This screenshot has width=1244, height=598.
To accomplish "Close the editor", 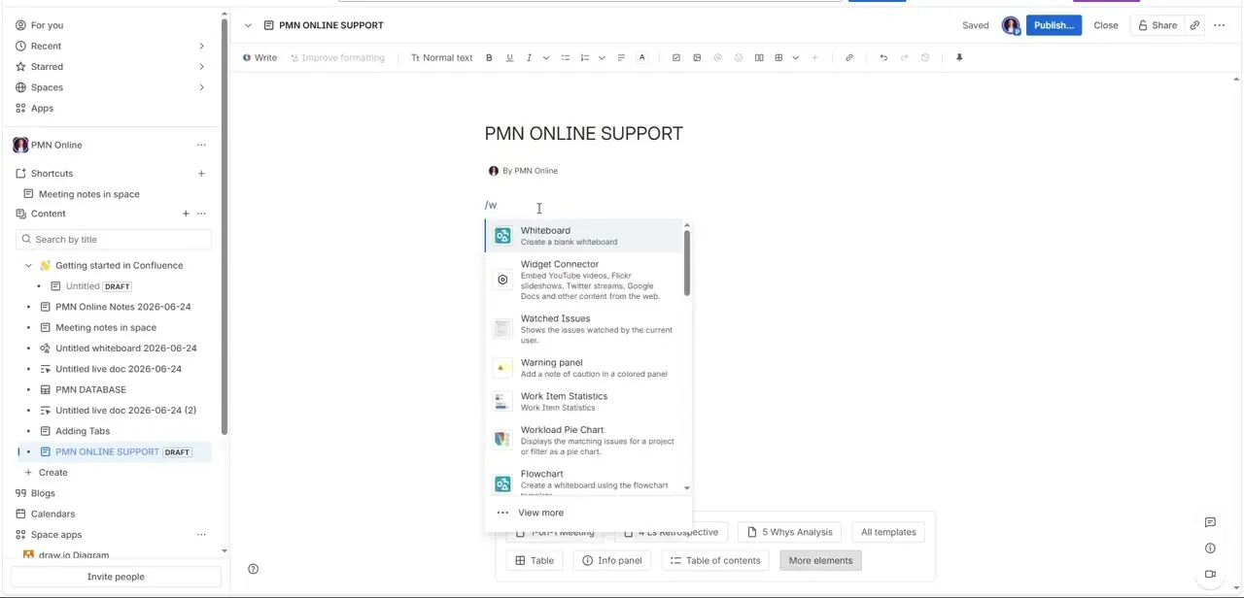I will point(1106,25).
